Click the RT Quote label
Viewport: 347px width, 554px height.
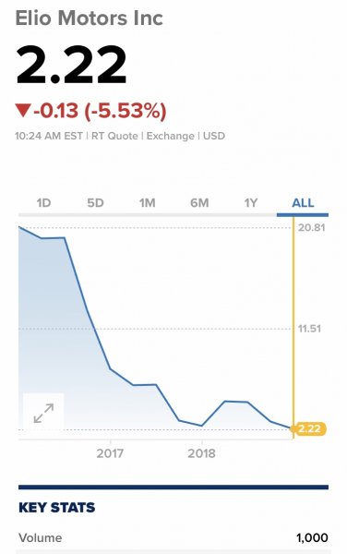(114, 136)
